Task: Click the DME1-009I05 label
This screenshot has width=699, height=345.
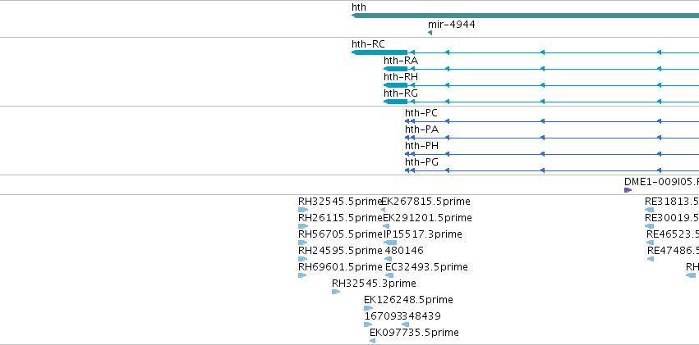Action: coord(661,182)
